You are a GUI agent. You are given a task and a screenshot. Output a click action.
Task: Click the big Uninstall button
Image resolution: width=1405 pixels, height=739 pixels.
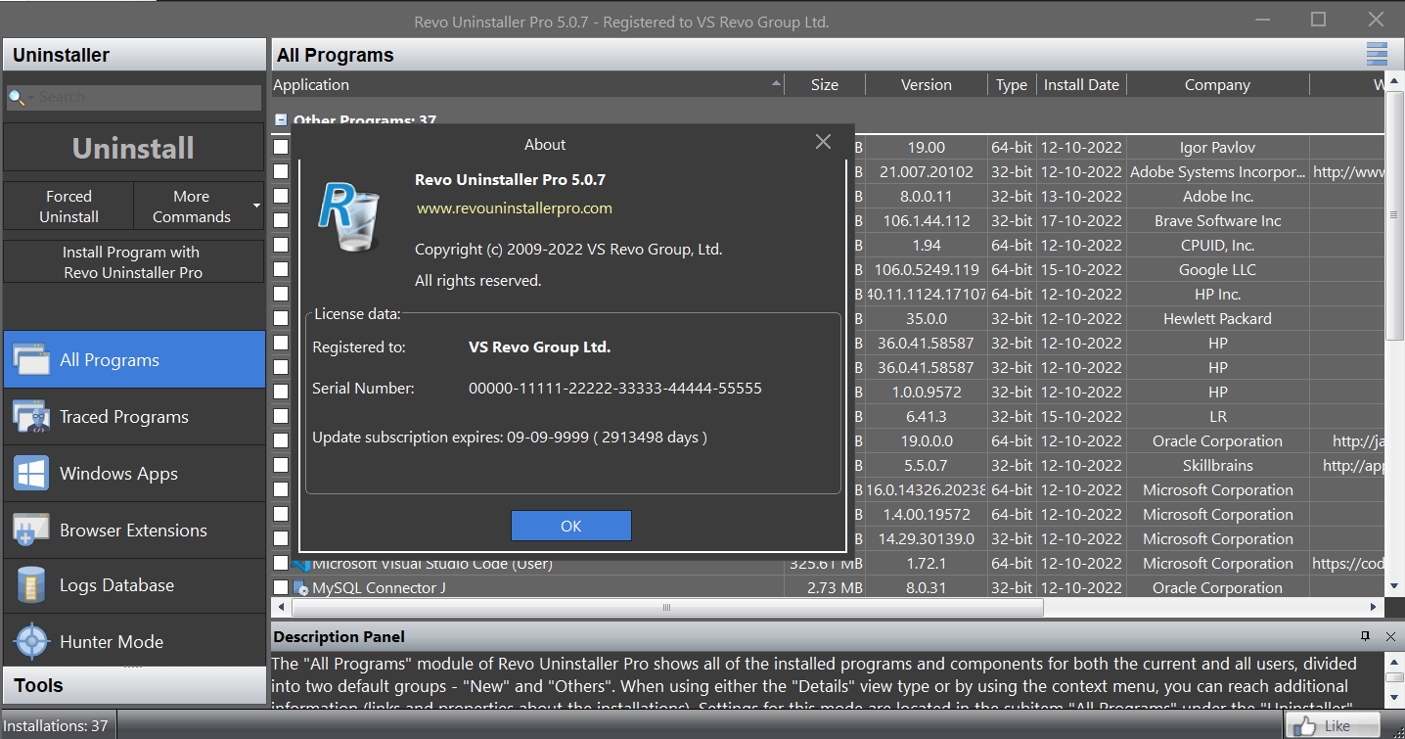[x=134, y=148]
